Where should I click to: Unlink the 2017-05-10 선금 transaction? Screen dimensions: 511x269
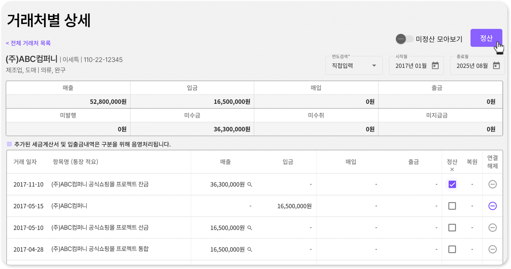492,227
